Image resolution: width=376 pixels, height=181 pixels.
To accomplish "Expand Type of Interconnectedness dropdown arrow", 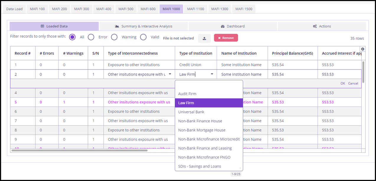I will click(170, 74).
